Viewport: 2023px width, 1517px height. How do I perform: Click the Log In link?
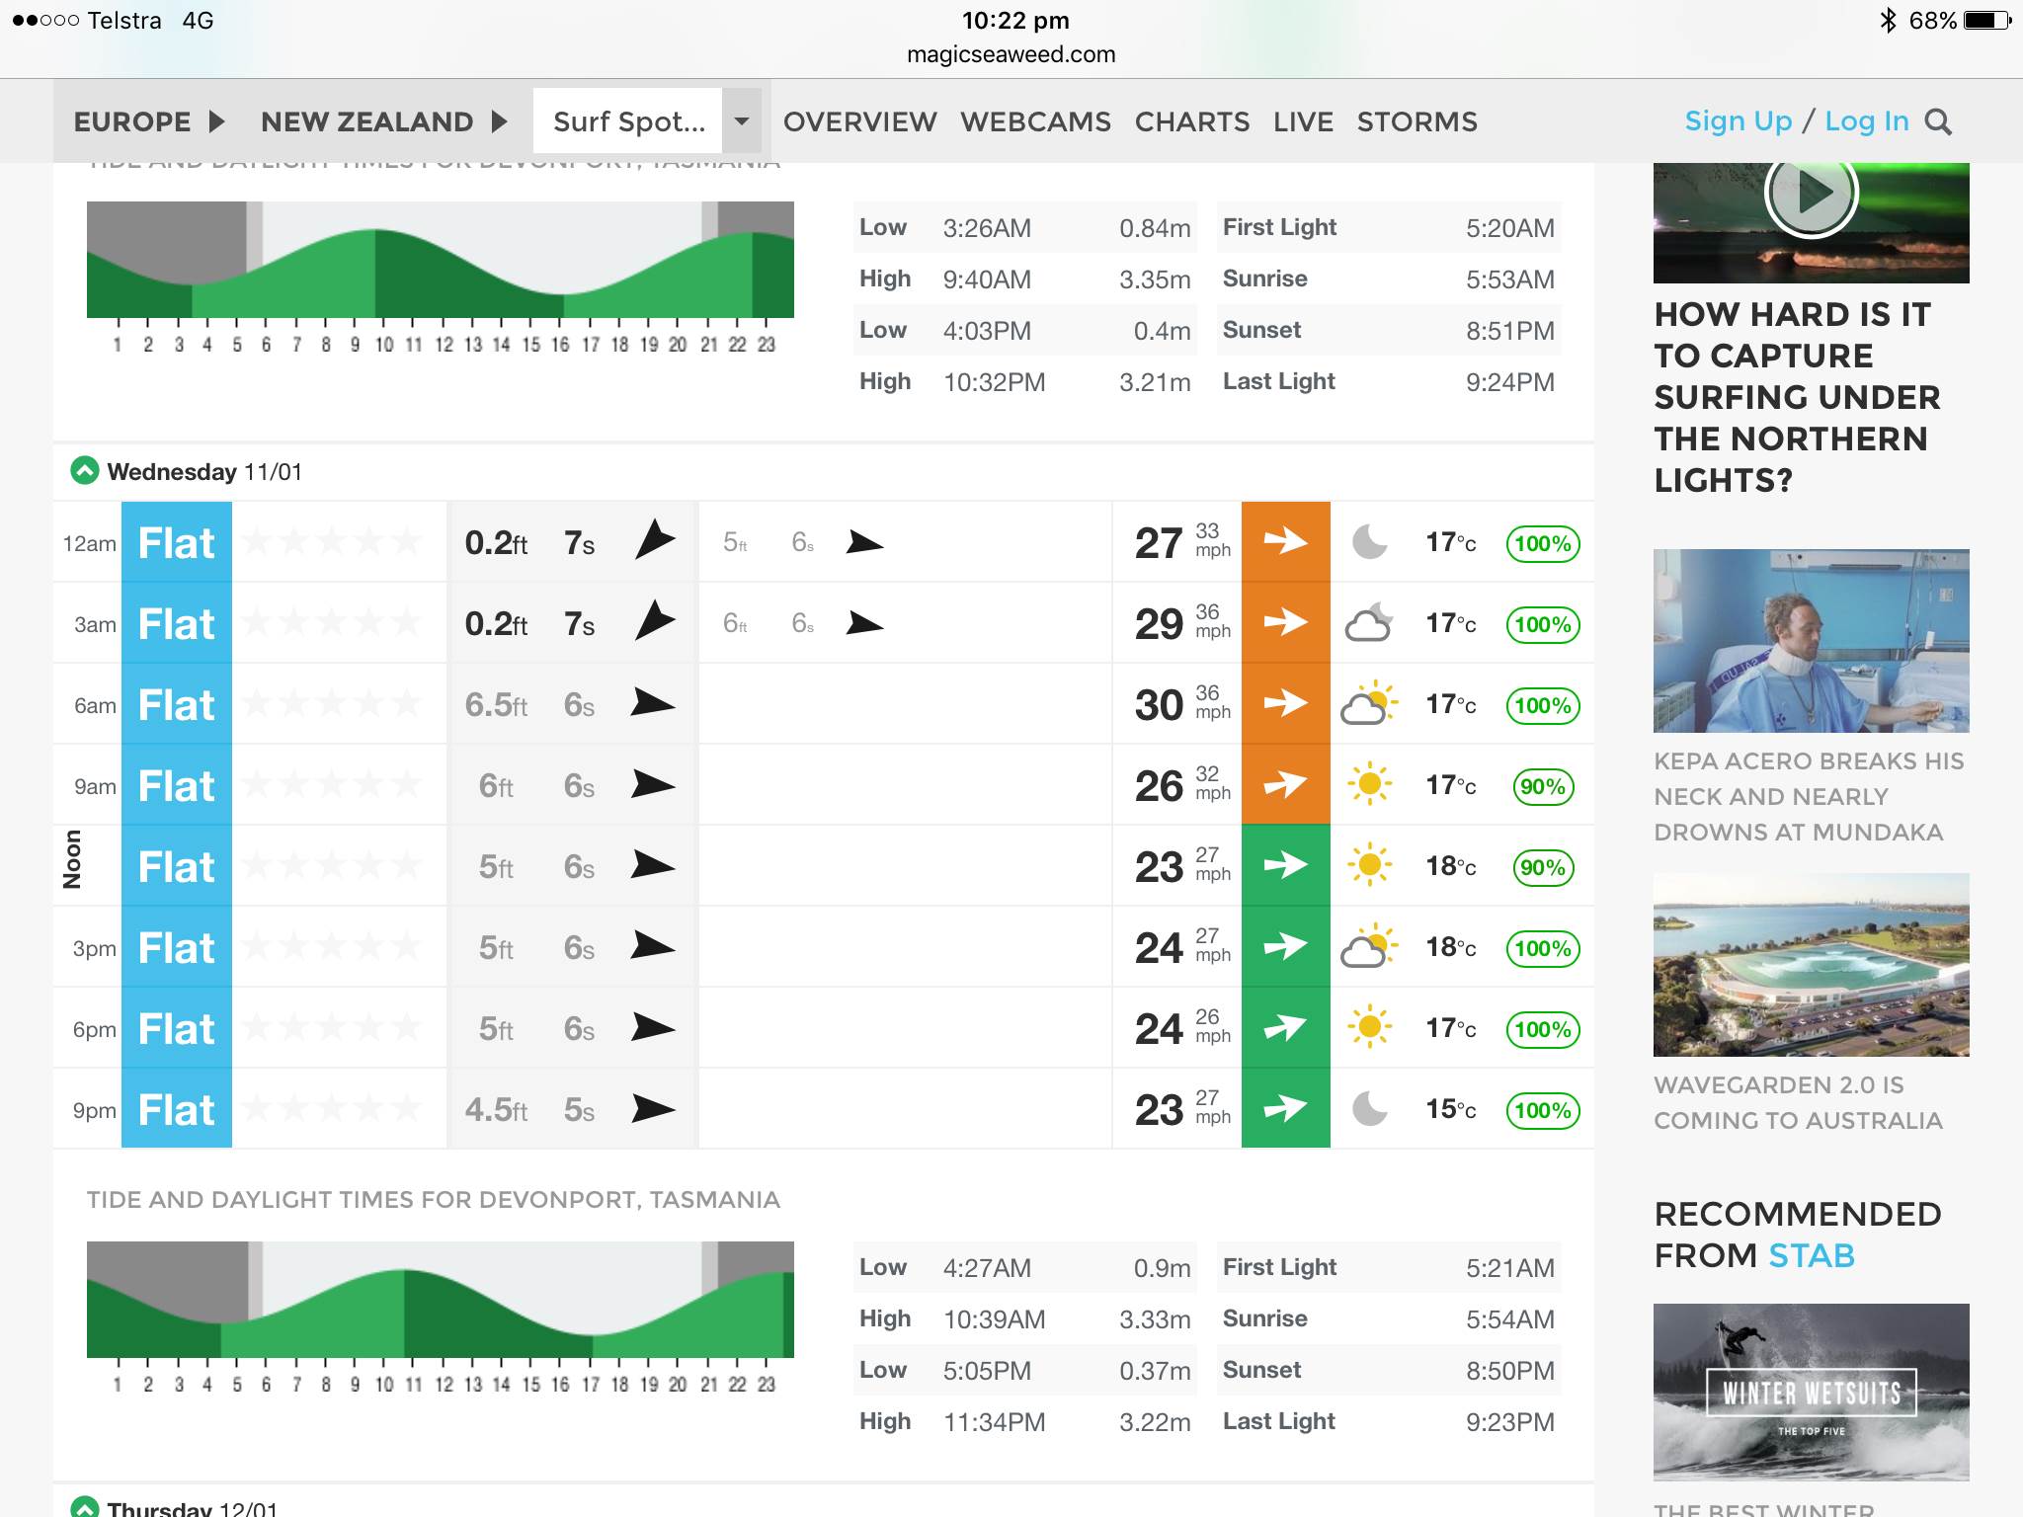[1866, 121]
